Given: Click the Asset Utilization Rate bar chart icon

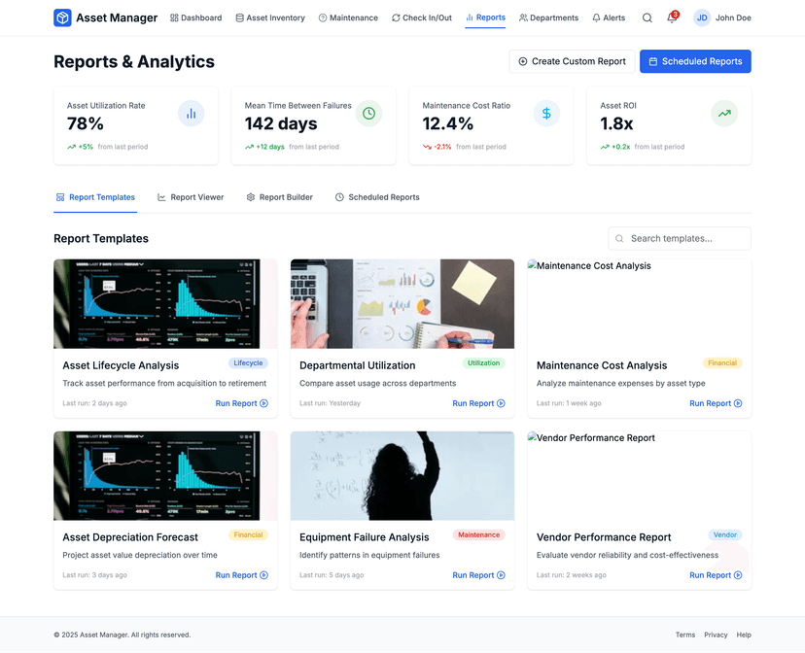Looking at the screenshot, I should [191, 114].
